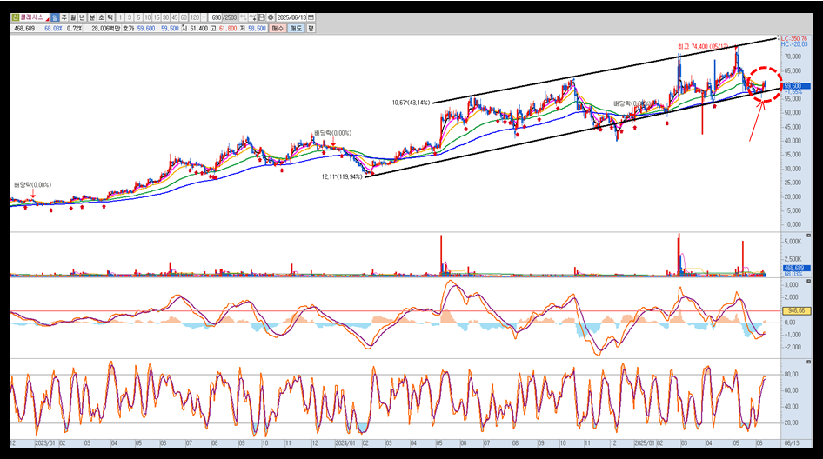Click the 2025/01 date axis label
Viewport: 823px width, 459px height.
[644, 443]
